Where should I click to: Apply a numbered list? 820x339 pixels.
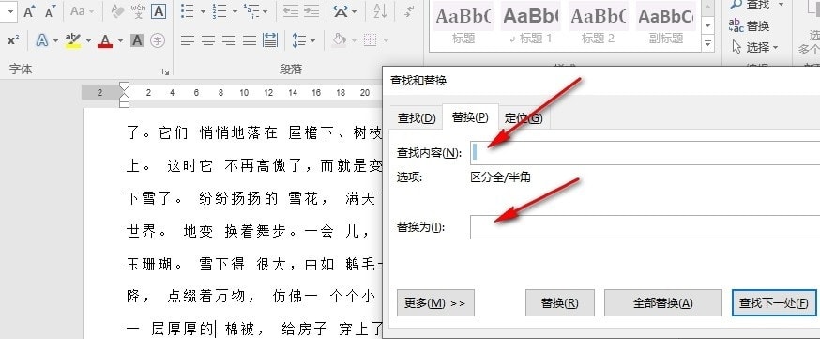[x=220, y=11]
